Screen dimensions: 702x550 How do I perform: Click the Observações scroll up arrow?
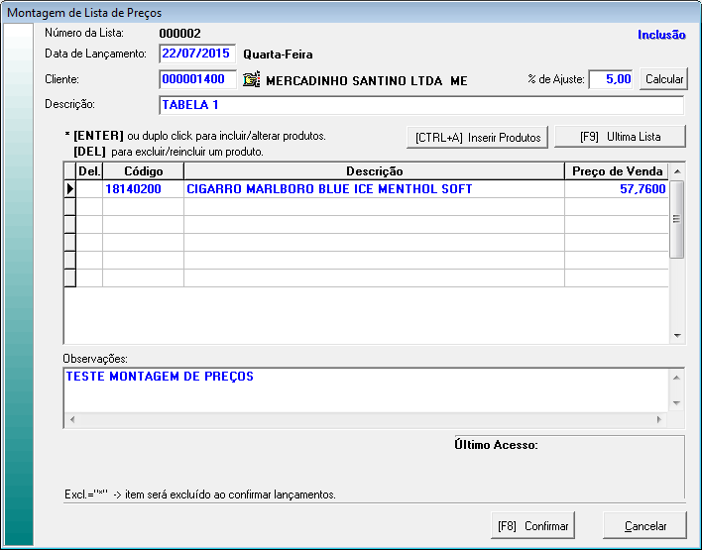point(677,378)
